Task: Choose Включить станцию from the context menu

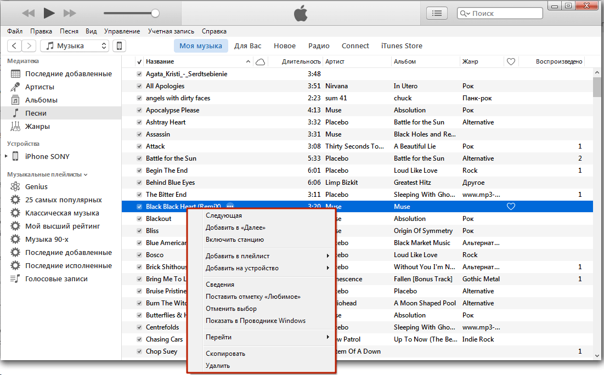Action: [x=261, y=240]
